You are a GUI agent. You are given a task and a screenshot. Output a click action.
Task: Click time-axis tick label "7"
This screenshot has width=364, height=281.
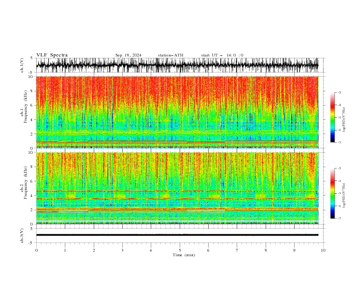tap(237, 250)
